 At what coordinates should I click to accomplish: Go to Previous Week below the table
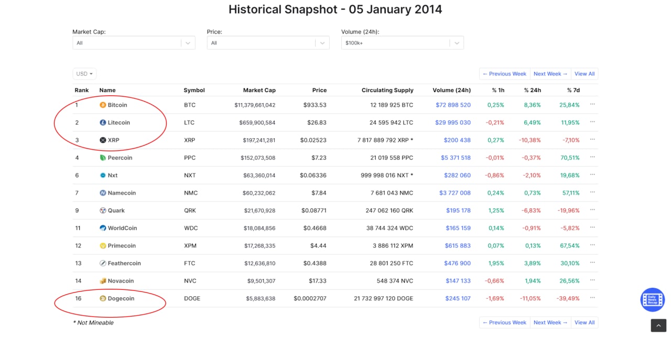(504, 322)
